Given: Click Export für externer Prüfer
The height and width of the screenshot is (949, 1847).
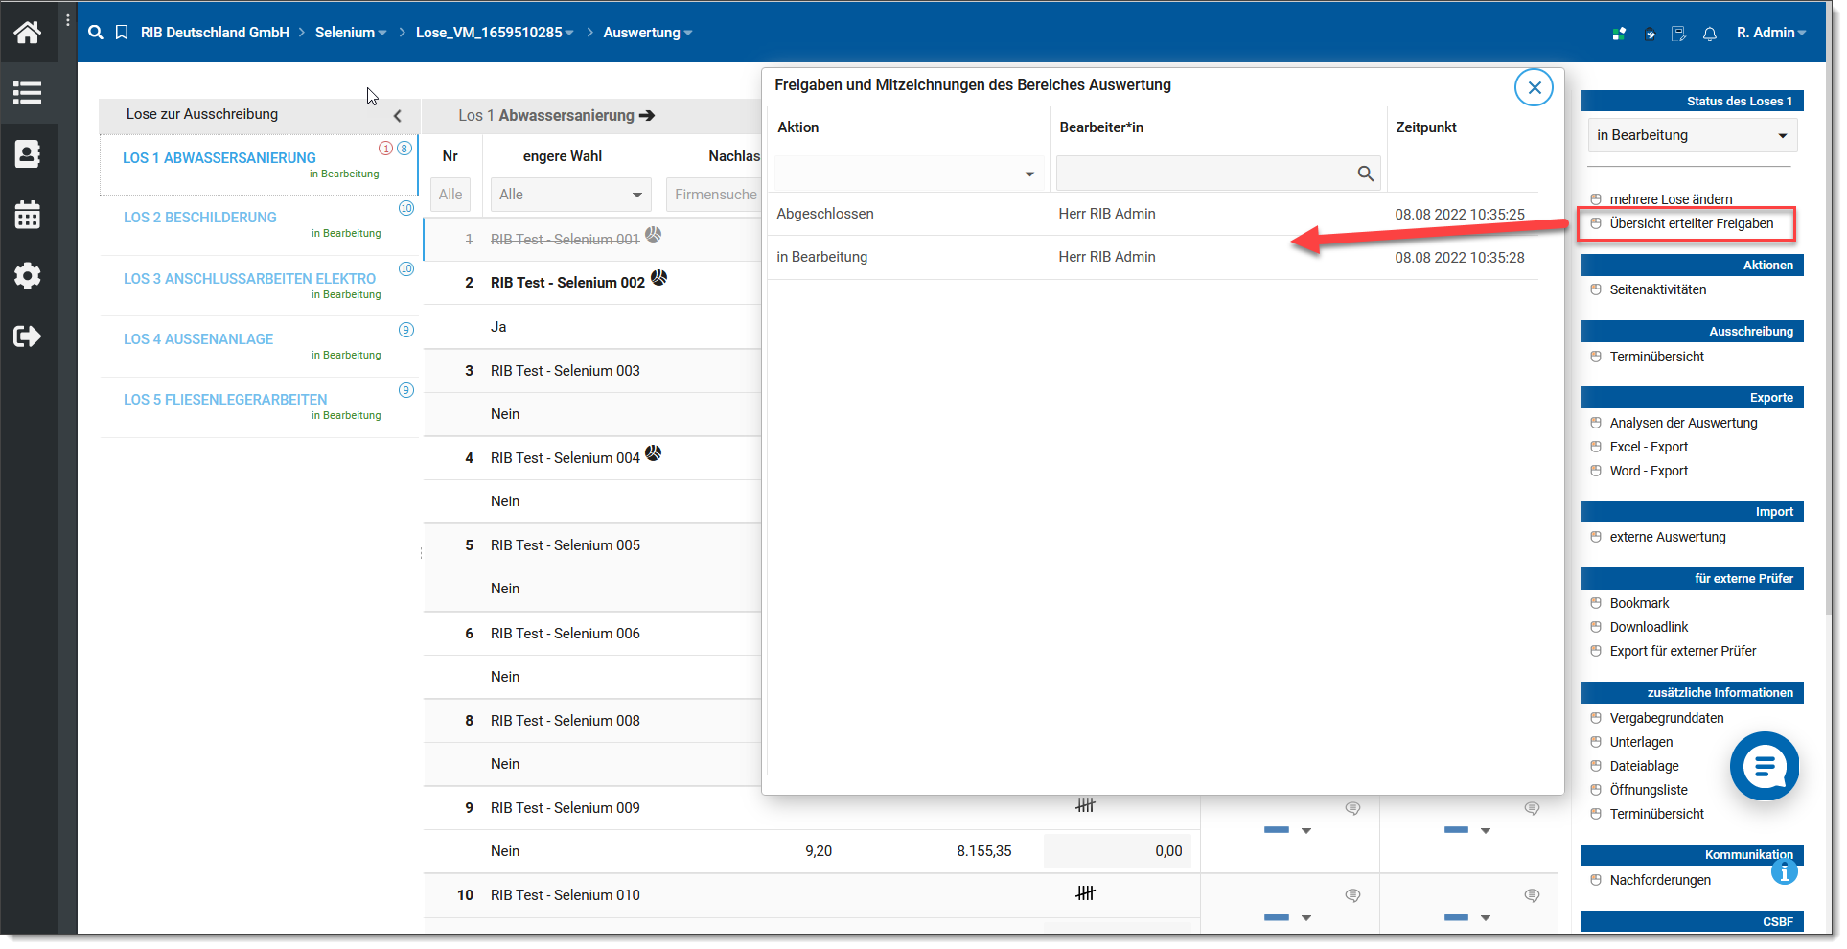Looking at the screenshot, I should (x=1683, y=651).
